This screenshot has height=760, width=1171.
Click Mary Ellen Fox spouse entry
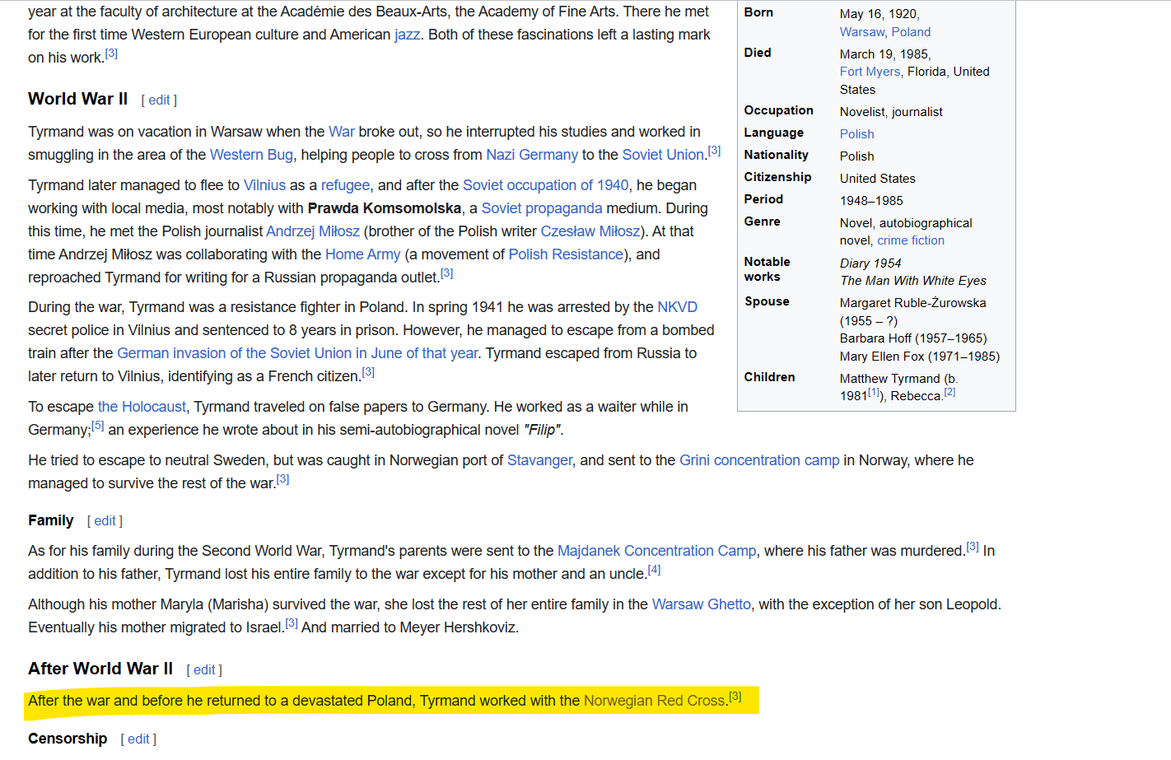[920, 357]
